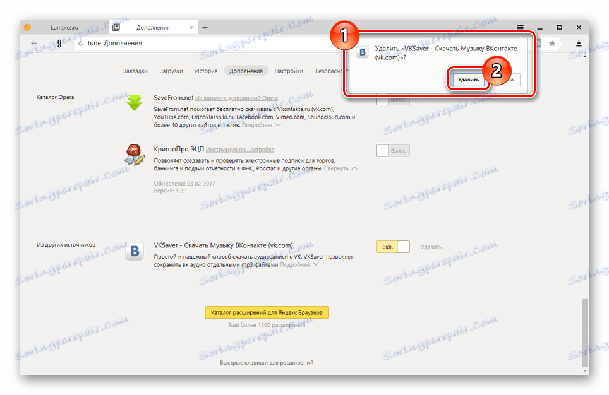The height and width of the screenshot is (395, 609).
Task: Click the vertical scrollbar thumb
Action: tap(585, 333)
